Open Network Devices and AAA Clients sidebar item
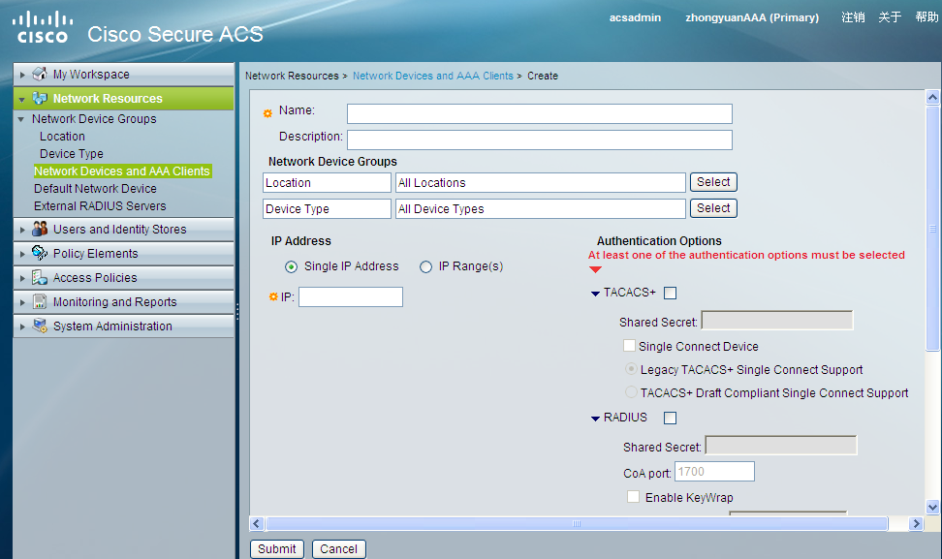Viewport: 942px width, 559px height. tap(122, 171)
